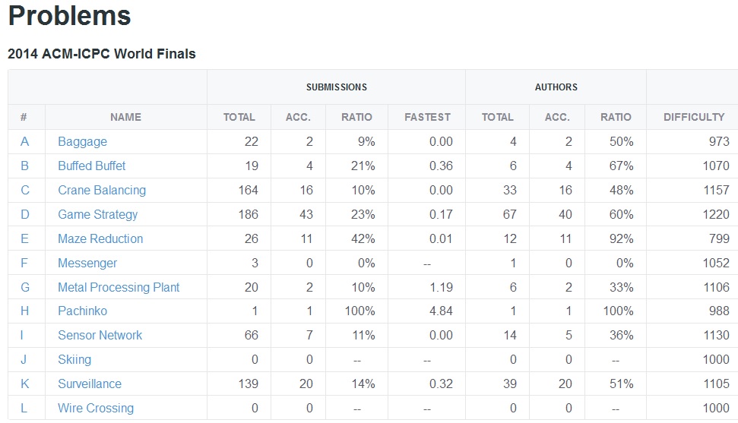
Task: Select the Sensor Network problem
Action: [x=100, y=335]
